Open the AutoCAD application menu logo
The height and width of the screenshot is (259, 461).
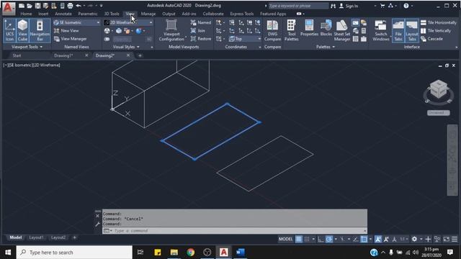[8, 8]
